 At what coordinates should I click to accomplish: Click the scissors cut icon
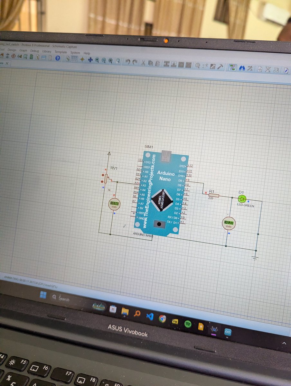tap(143, 62)
